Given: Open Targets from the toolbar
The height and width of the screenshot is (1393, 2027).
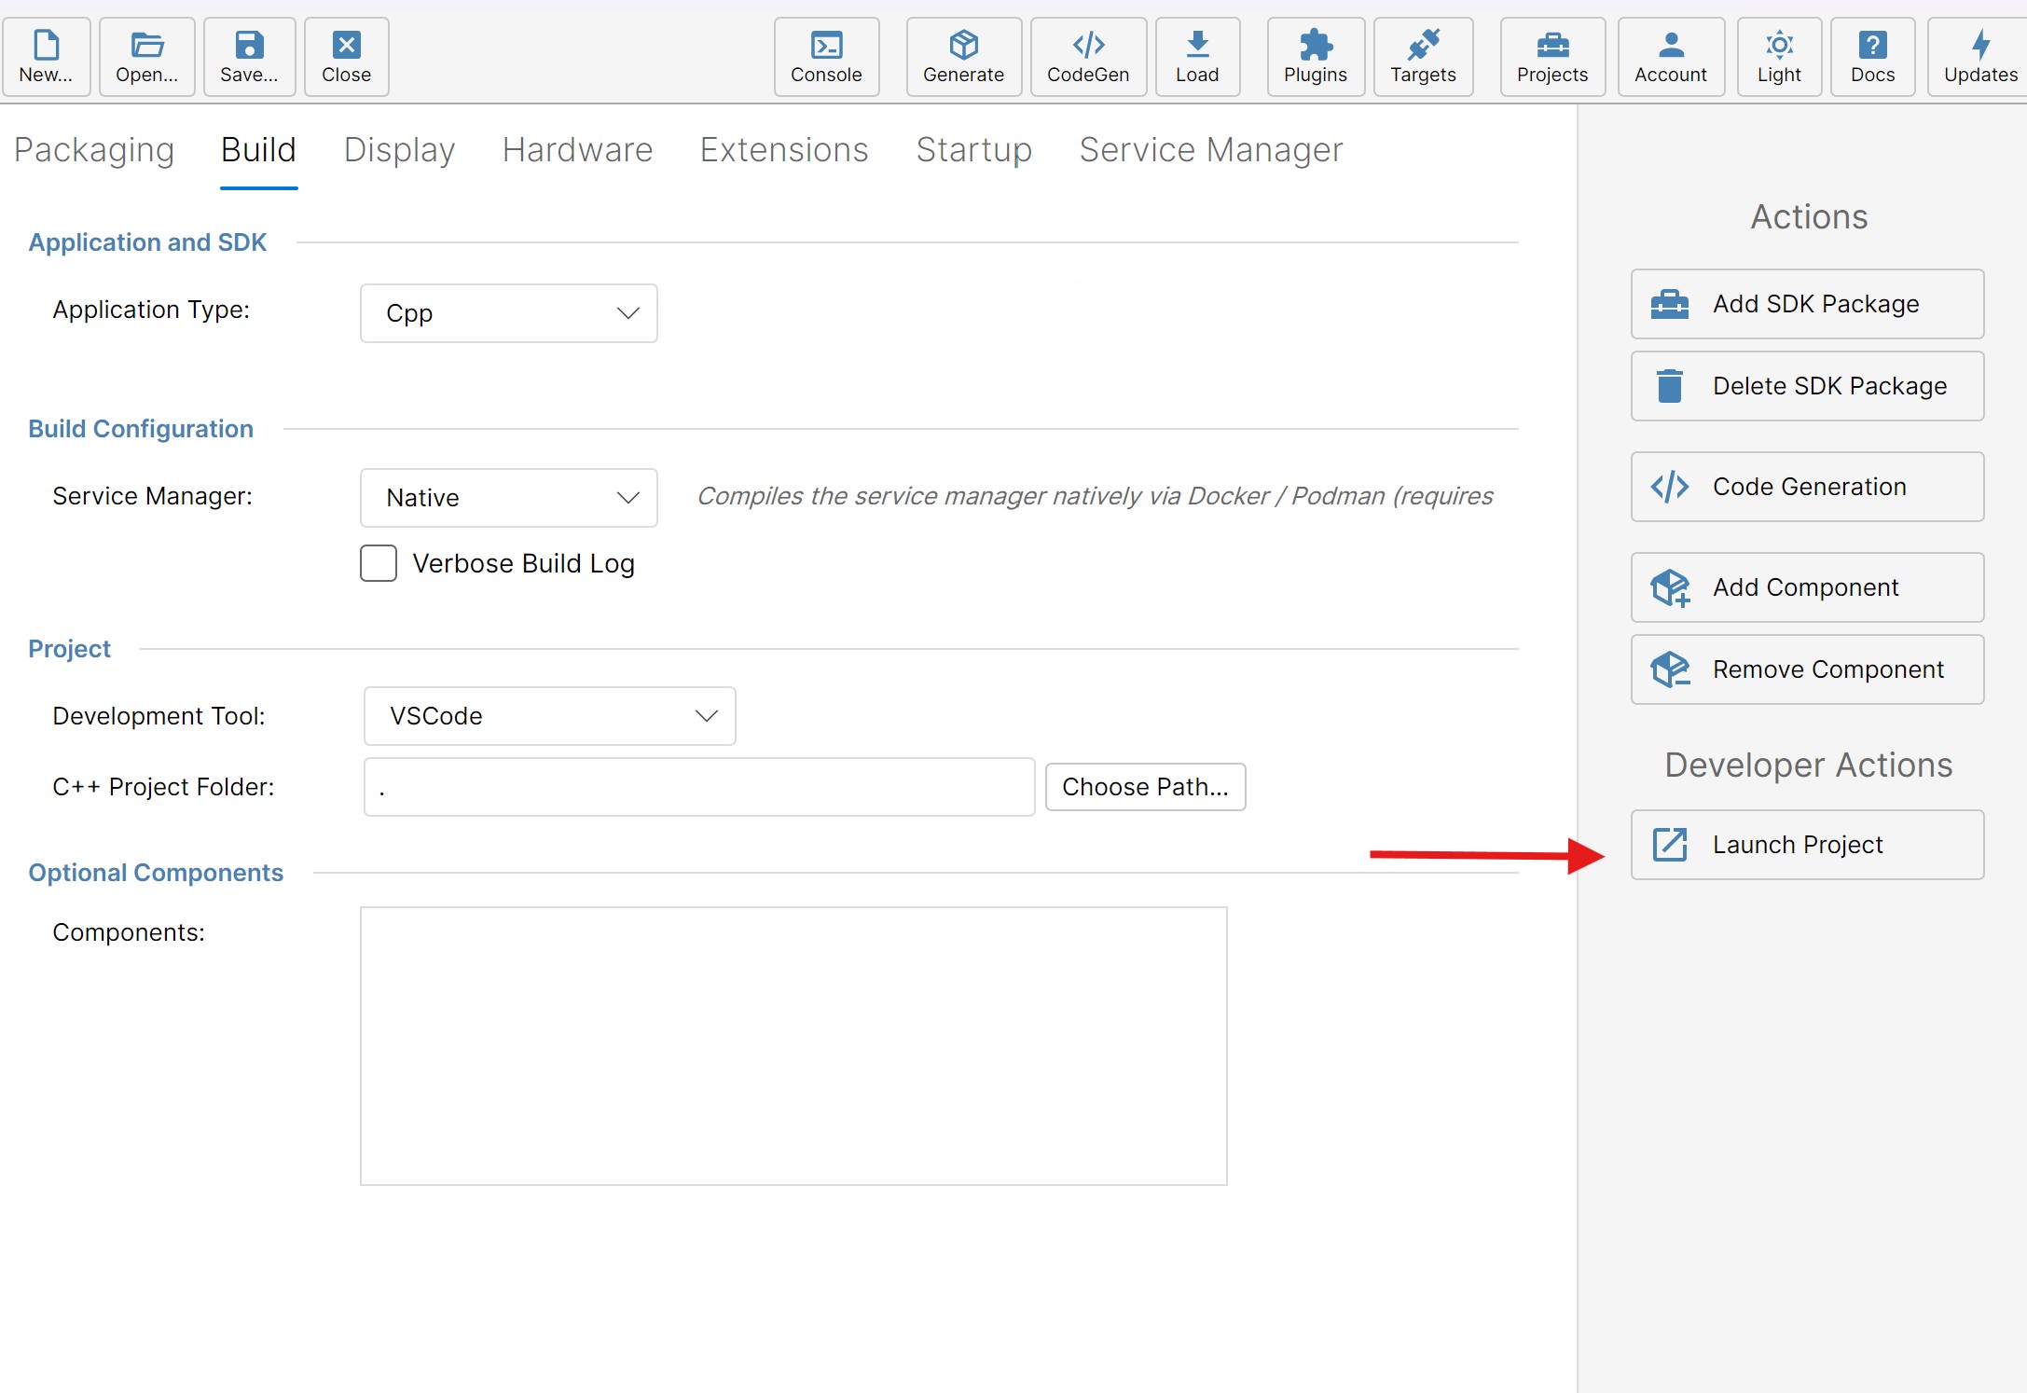Looking at the screenshot, I should pos(1423,57).
